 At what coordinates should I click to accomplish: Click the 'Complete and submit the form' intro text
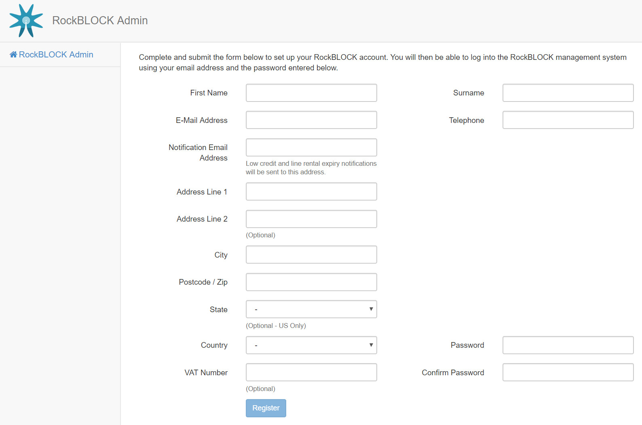click(383, 63)
